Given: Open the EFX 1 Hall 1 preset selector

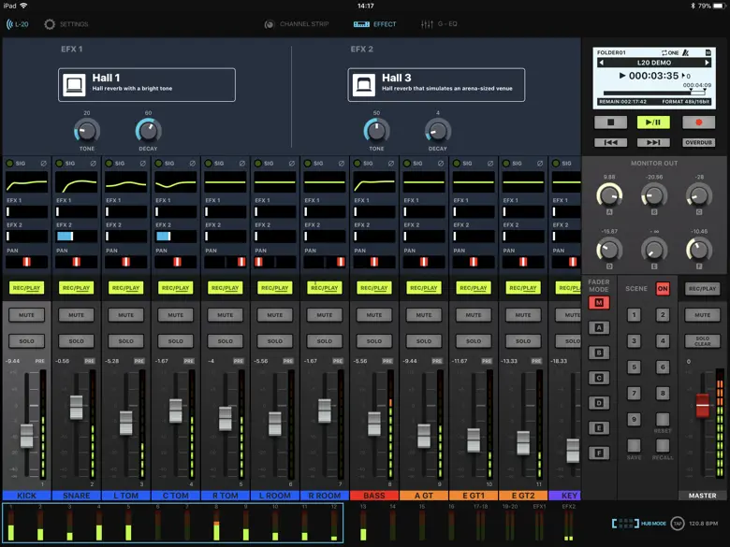Looking at the screenshot, I should [x=146, y=84].
